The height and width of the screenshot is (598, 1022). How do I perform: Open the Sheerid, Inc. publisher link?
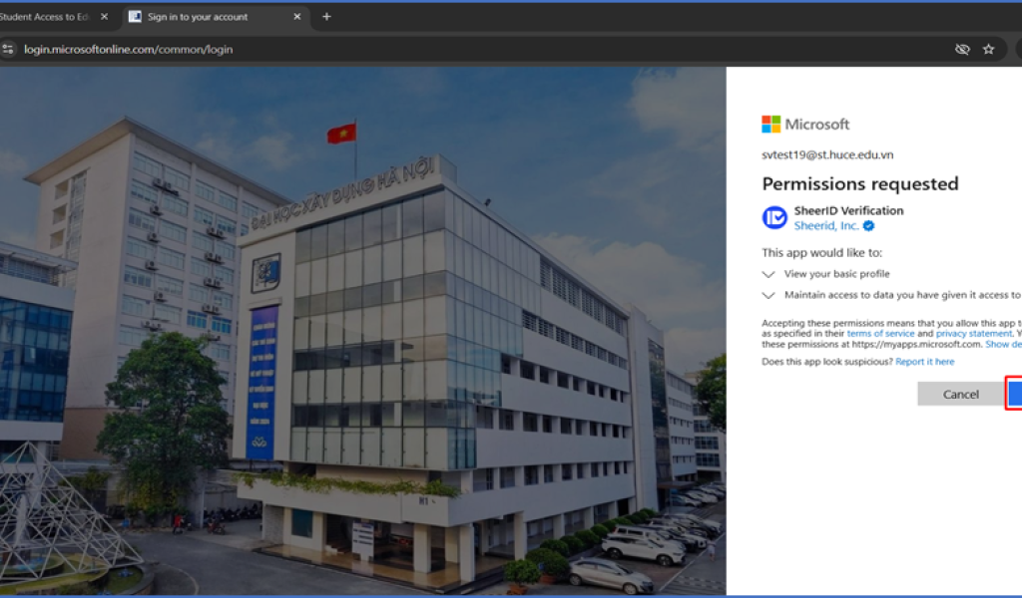tap(826, 226)
